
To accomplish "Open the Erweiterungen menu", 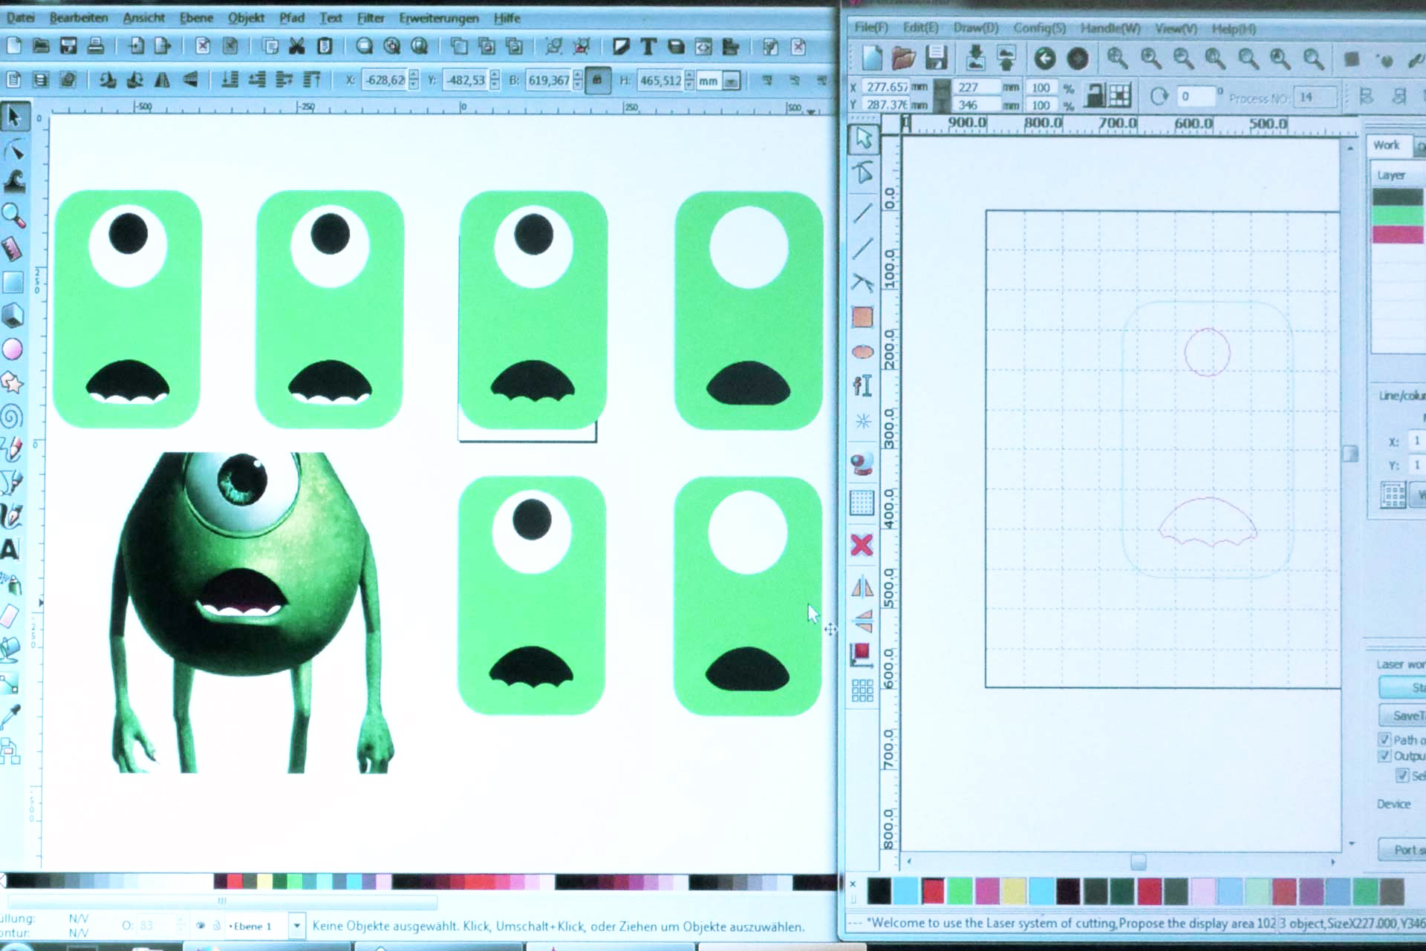I will 438,18.
